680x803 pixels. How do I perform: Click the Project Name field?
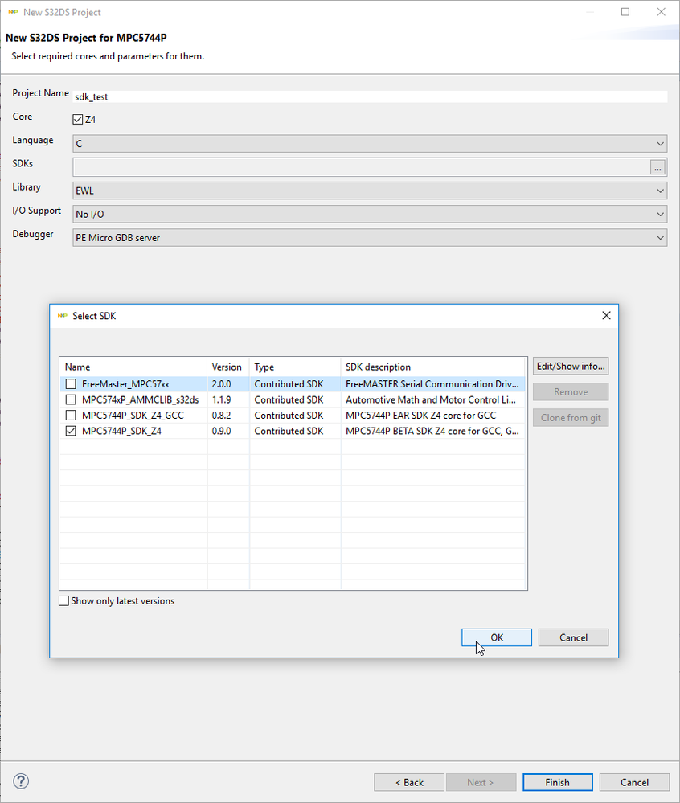click(370, 96)
